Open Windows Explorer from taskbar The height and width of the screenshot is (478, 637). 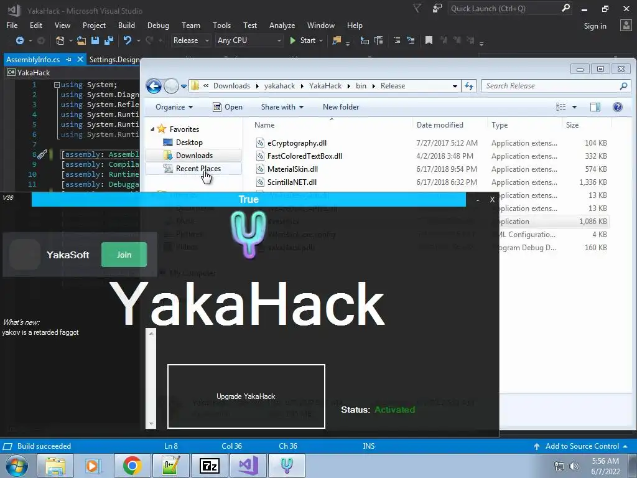(x=55, y=466)
